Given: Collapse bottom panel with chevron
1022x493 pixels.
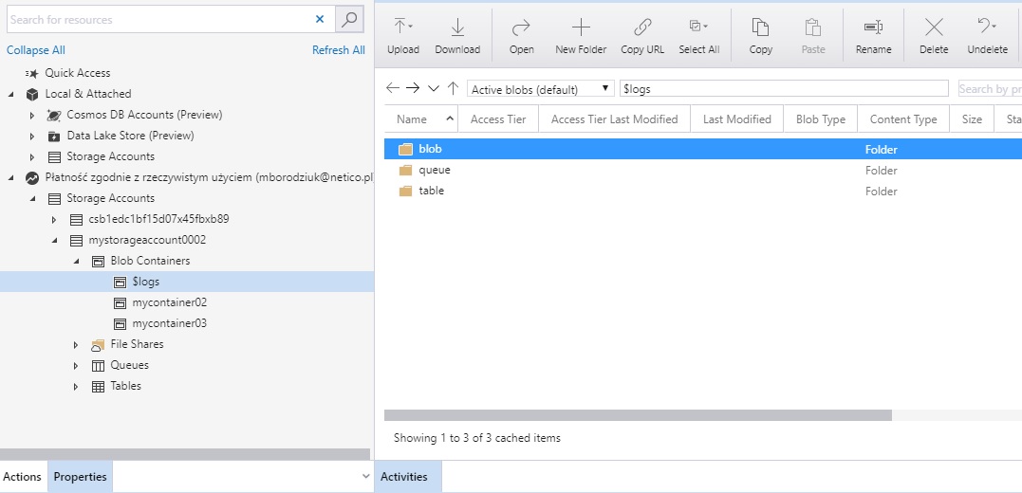Looking at the screenshot, I should coord(365,477).
